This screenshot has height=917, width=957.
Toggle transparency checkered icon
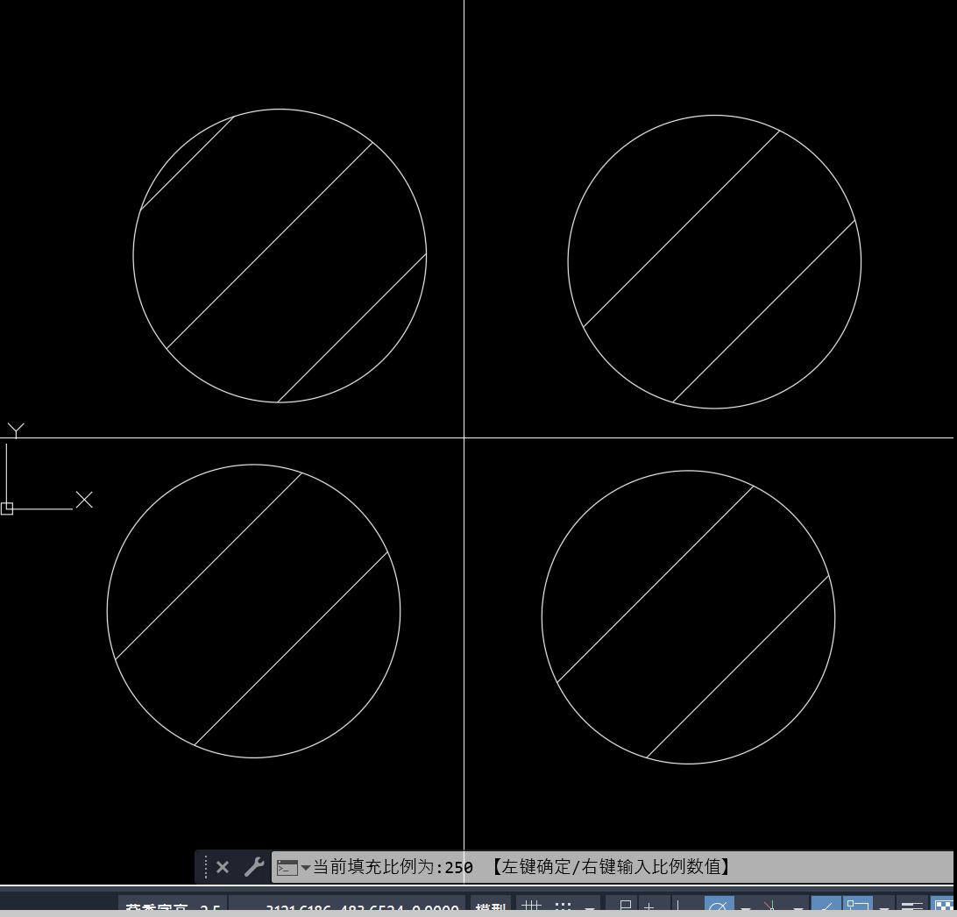[x=944, y=908]
